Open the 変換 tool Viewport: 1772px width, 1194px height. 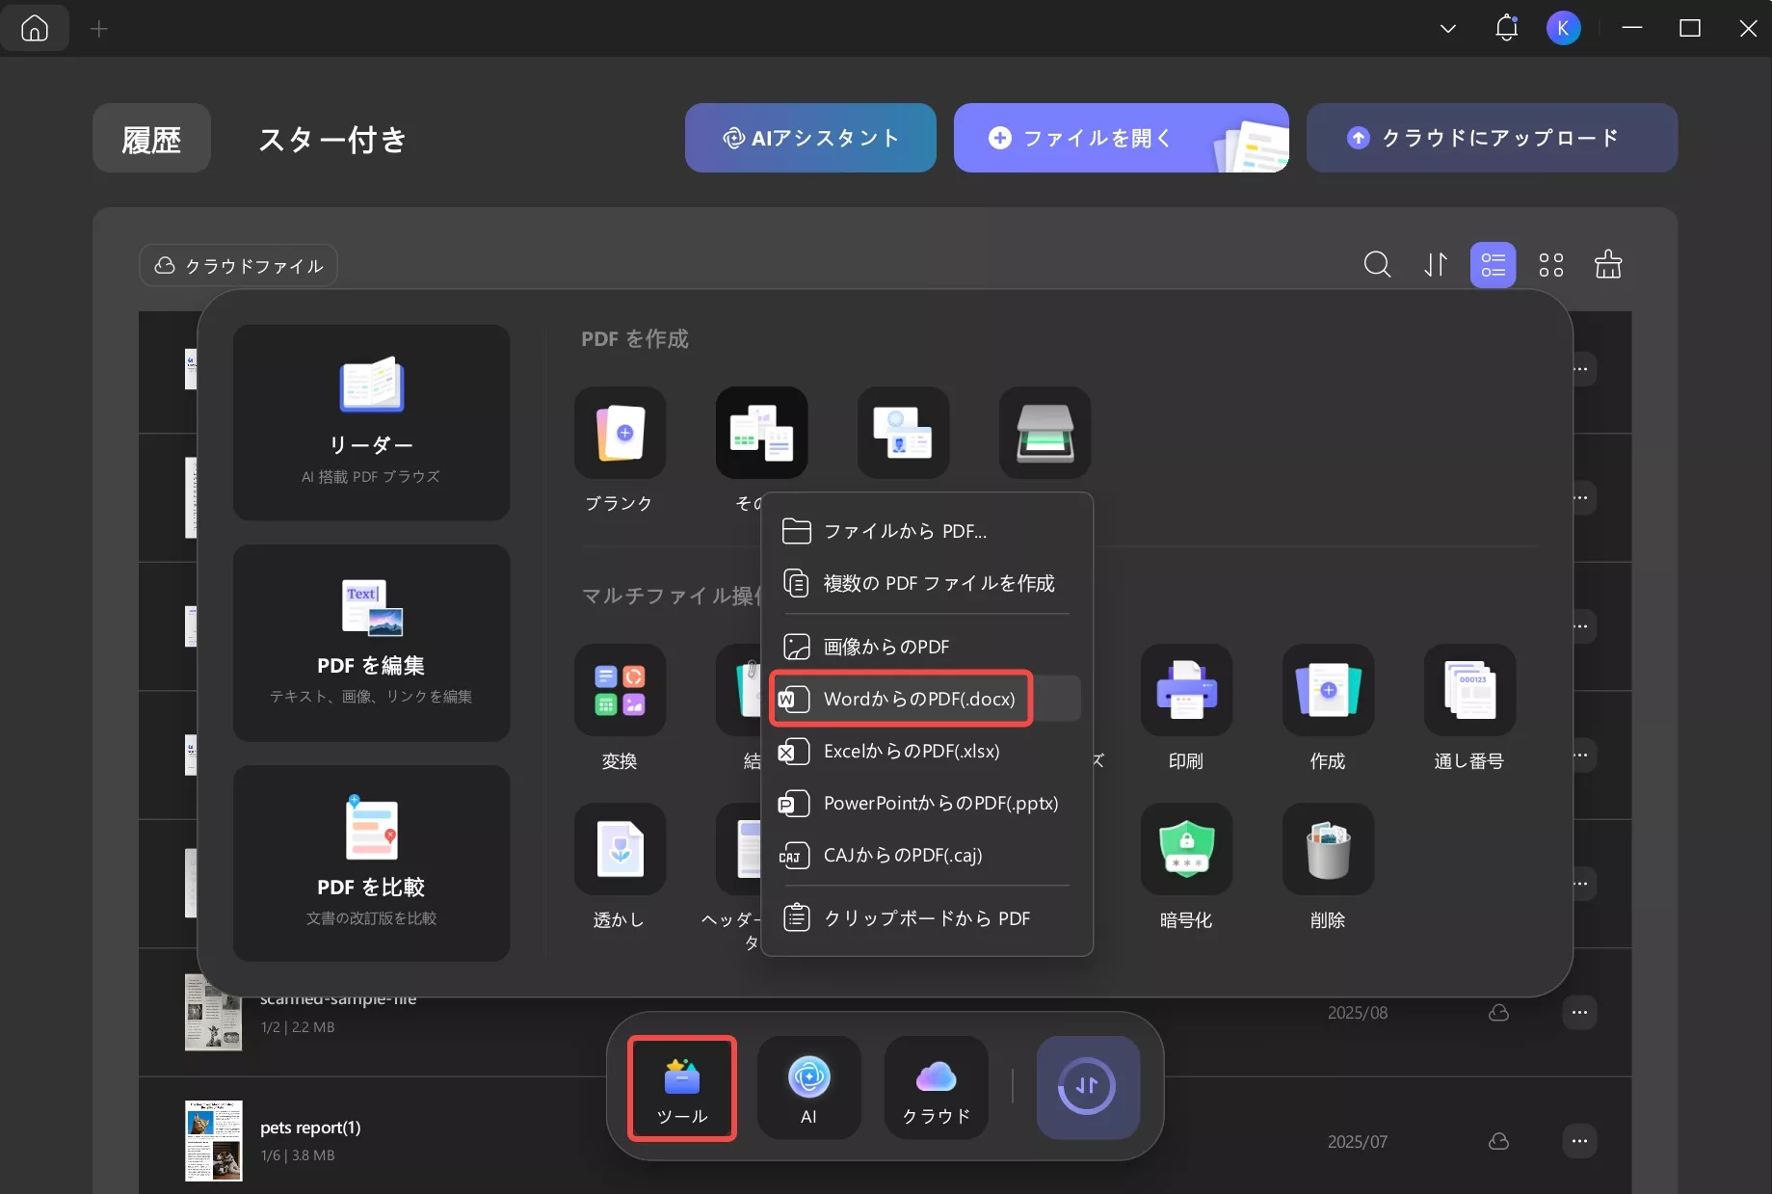tap(620, 690)
